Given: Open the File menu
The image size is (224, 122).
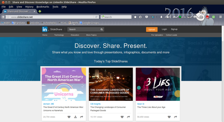Looking at the screenshot, I should [4, 7].
